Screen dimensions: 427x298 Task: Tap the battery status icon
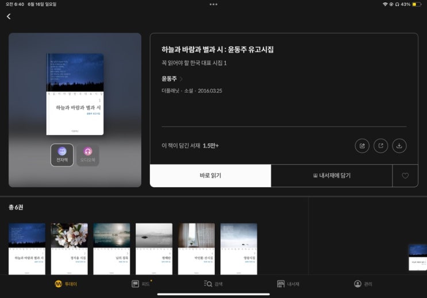coord(417,5)
